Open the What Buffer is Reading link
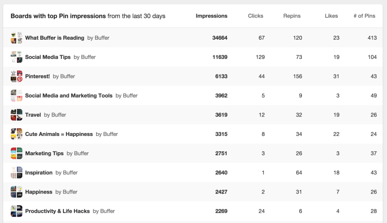This screenshot has width=387, height=223. click(x=55, y=38)
